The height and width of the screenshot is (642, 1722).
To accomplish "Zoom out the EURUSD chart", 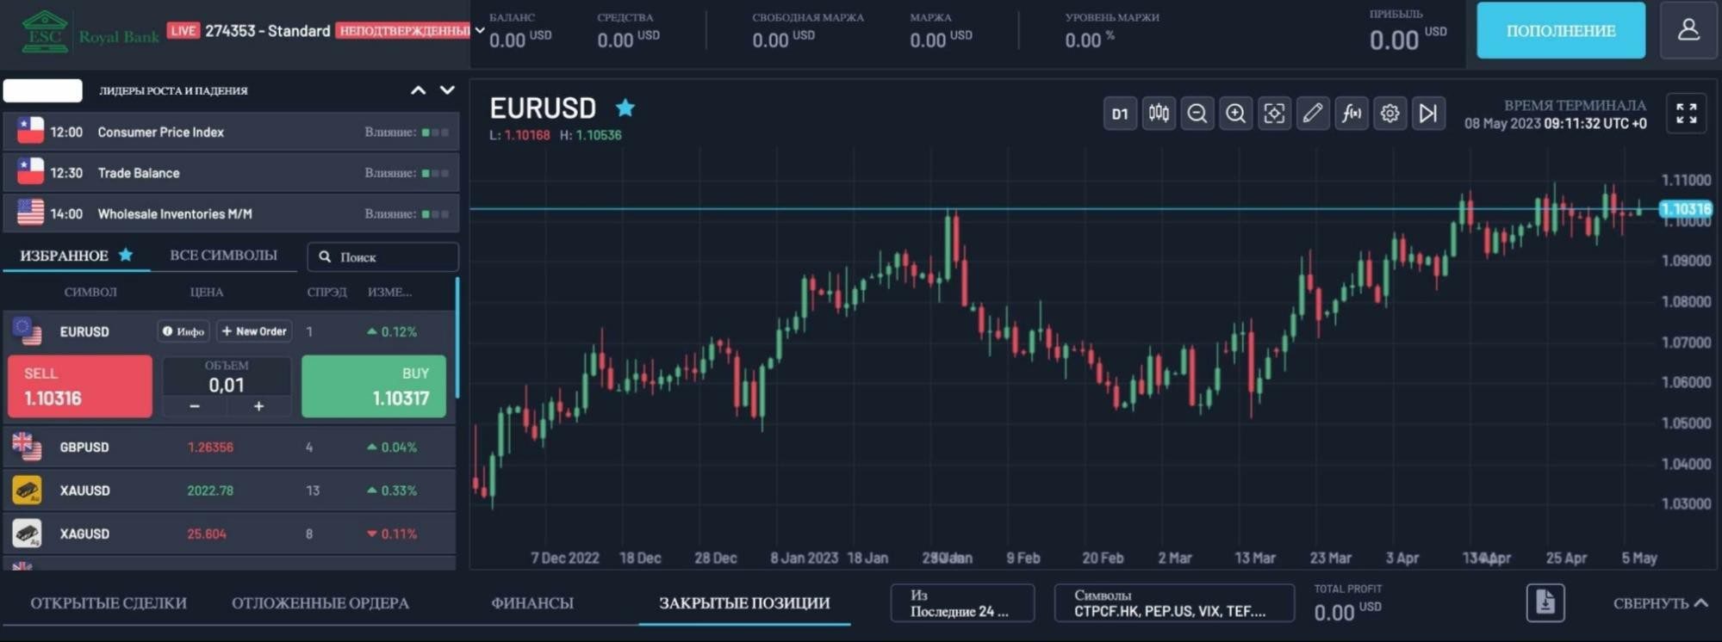I will click(x=1197, y=114).
